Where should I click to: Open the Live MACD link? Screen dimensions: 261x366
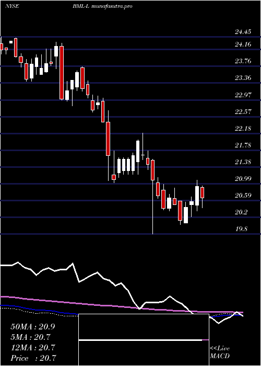click(x=220, y=352)
